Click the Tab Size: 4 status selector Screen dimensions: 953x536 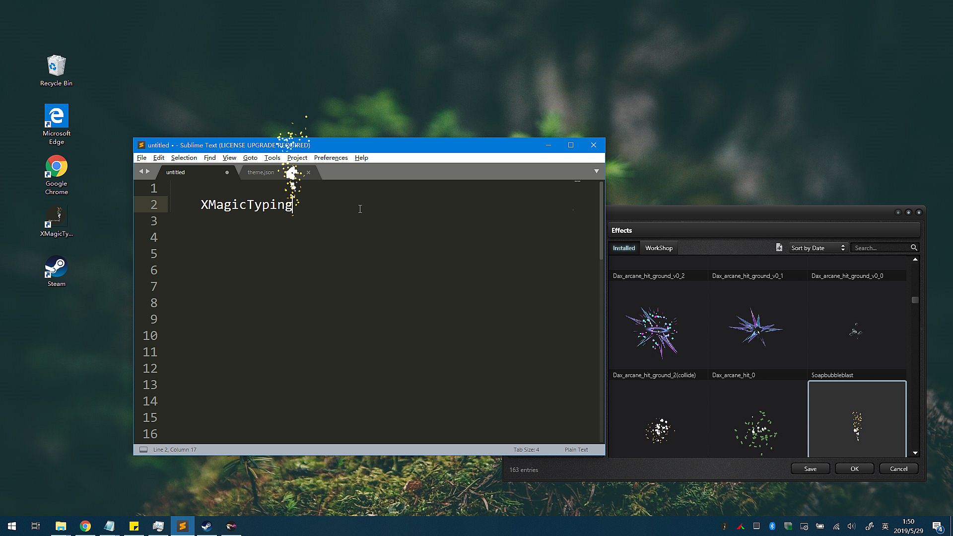click(526, 450)
